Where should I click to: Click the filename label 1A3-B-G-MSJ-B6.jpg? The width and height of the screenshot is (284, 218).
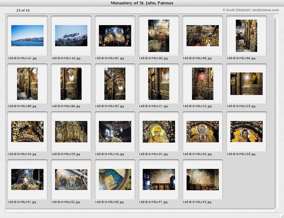click(x=66, y=106)
